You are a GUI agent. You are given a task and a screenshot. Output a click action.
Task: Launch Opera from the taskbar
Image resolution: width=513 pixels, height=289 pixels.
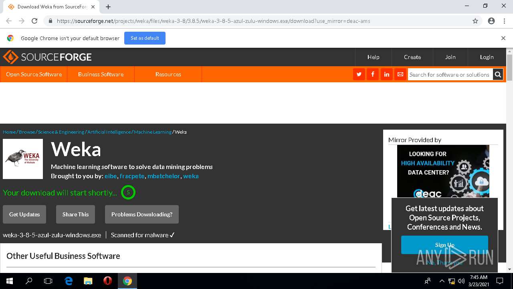coord(107,281)
